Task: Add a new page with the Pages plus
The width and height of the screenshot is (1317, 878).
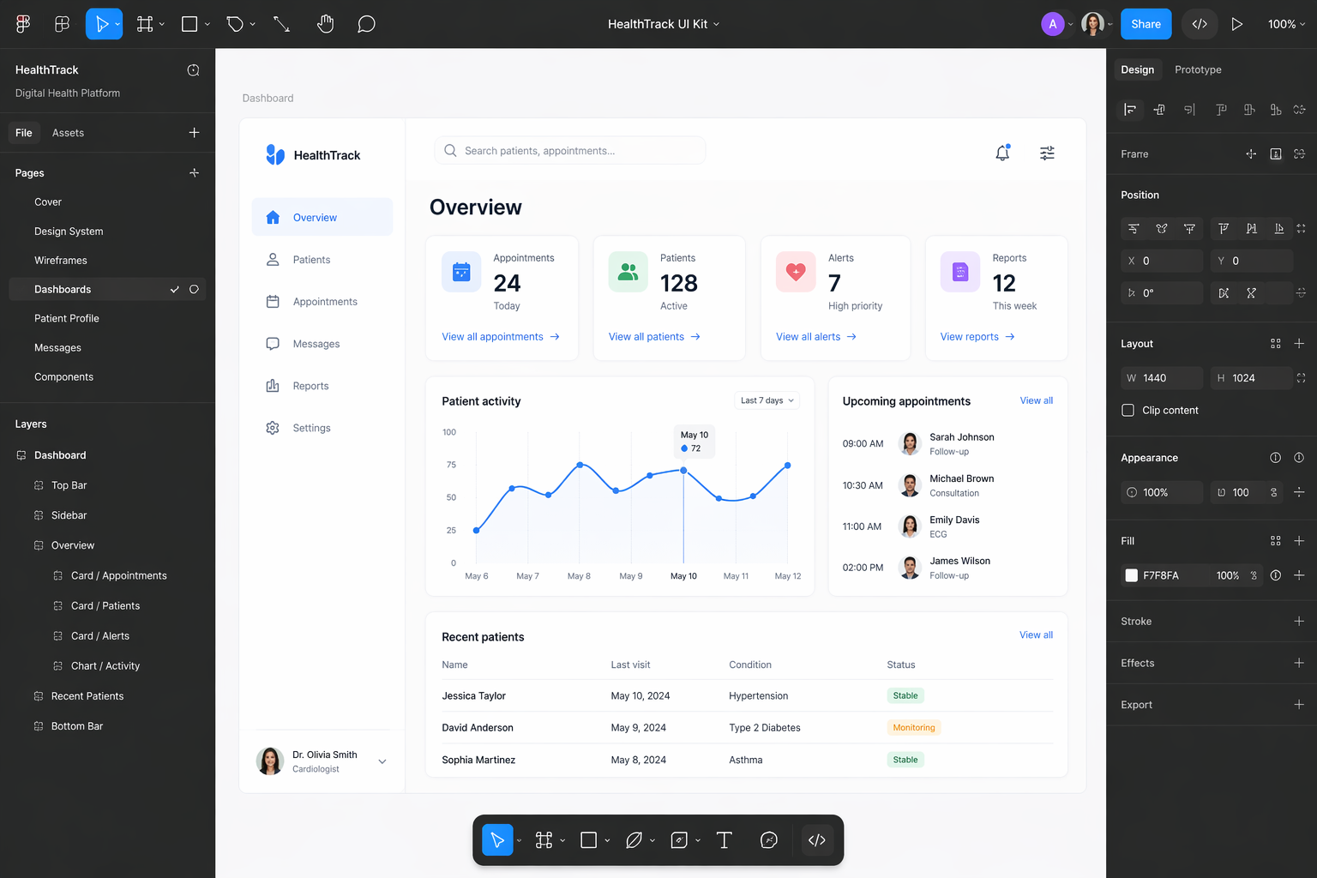Action: coord(194,172)
